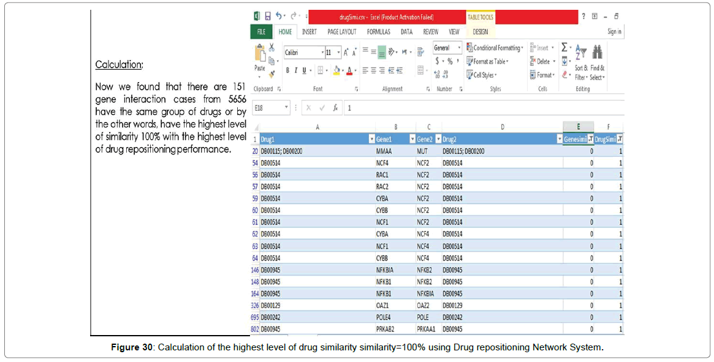
Task: Switch to the FORMULAS ribbon tab
Action: coord(378,32)
